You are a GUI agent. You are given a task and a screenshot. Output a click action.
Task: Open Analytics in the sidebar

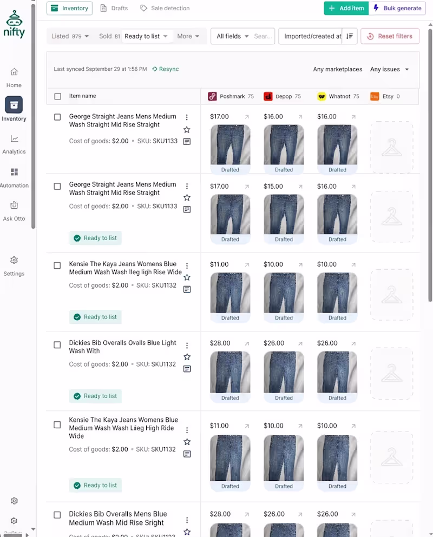14,144
